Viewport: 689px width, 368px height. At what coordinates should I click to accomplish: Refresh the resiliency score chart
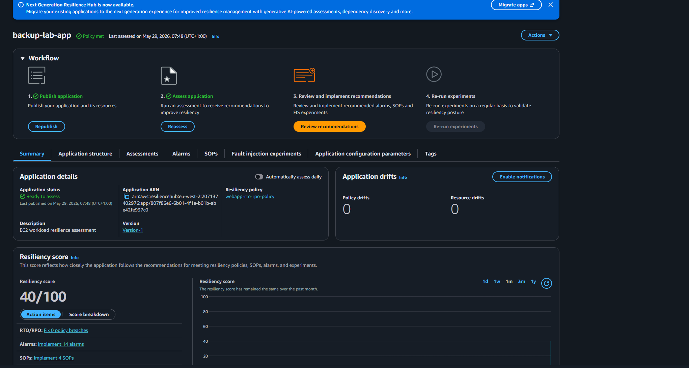(547, 283)
